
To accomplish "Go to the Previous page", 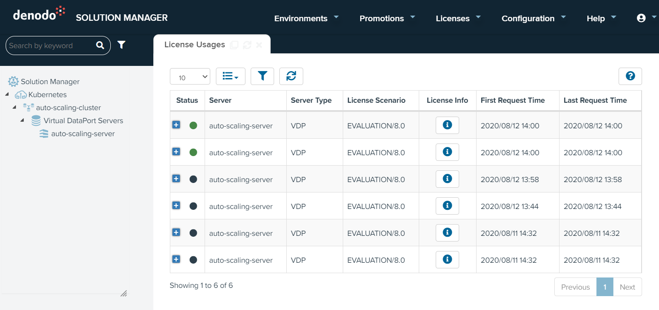I will 576,287.
